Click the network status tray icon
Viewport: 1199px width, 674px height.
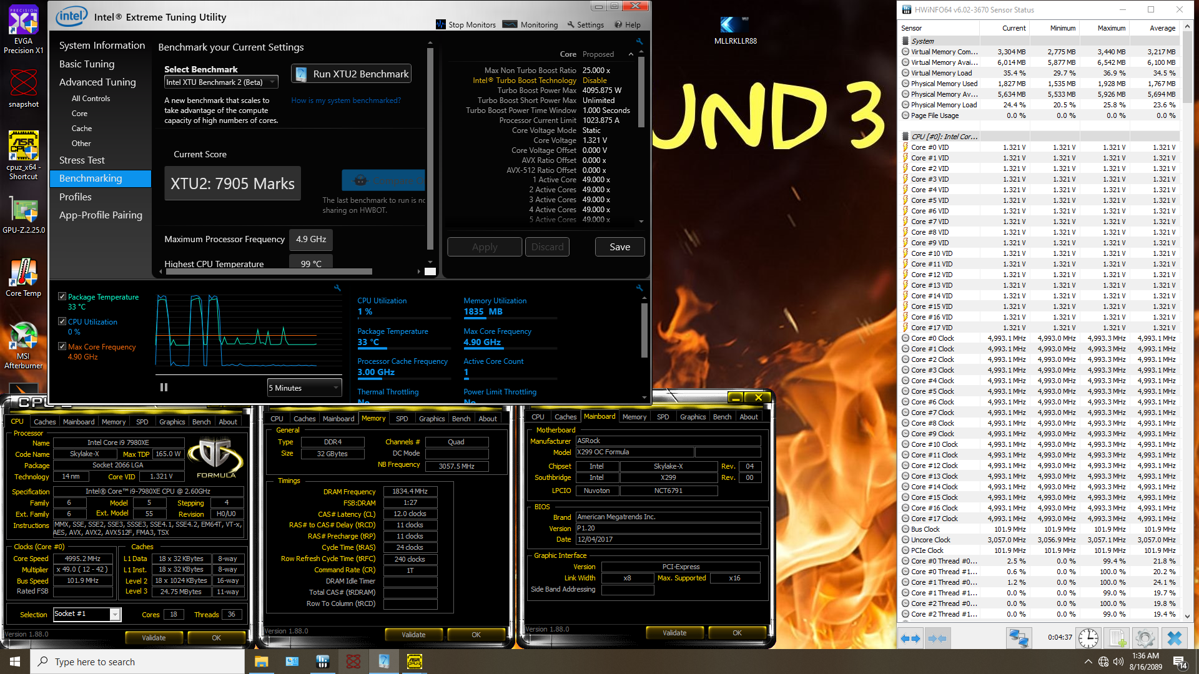[x=1103, y=662]
